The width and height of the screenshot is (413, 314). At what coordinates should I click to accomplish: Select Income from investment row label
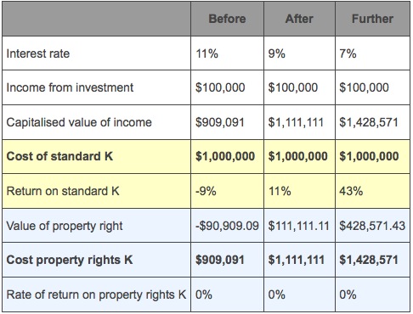point(70,87)
